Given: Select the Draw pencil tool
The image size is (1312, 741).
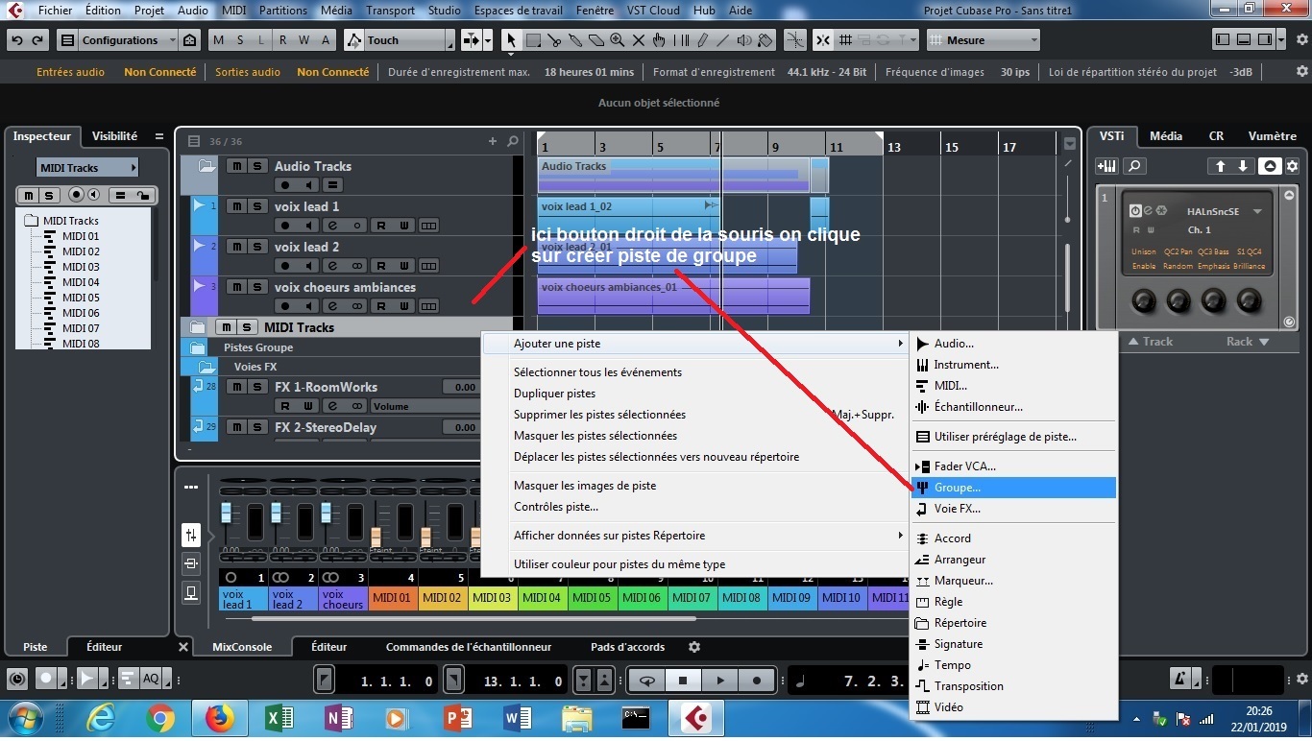Looking at the screenshot, I should coord(702,40).
